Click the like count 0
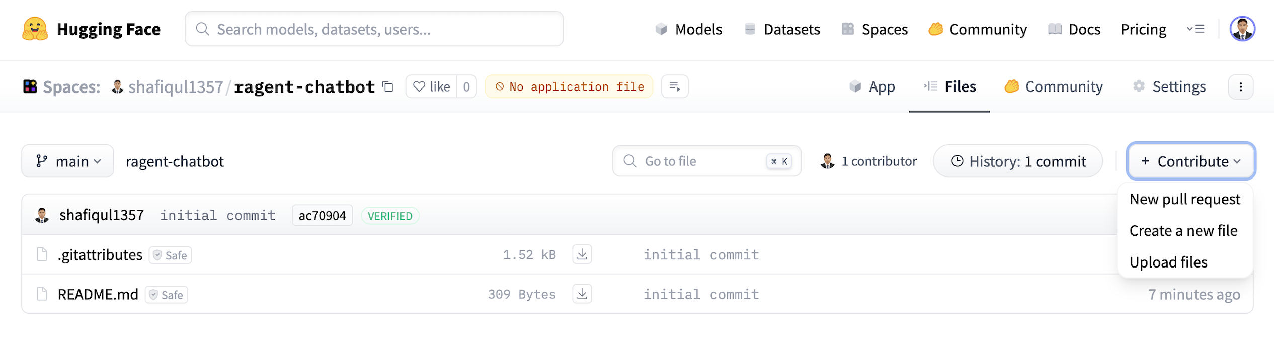Viewport: 1274px width, 356px height. coord(466,86)
